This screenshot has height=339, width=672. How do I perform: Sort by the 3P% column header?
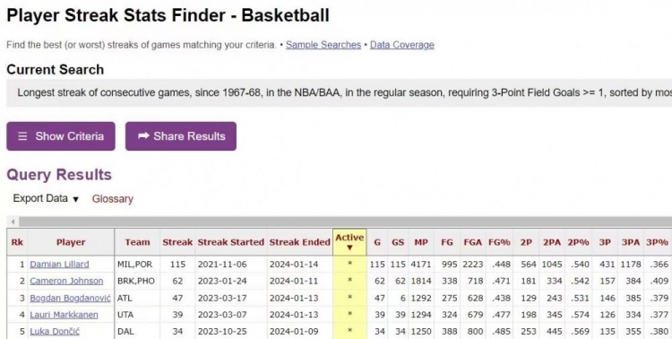coord(658,242)
